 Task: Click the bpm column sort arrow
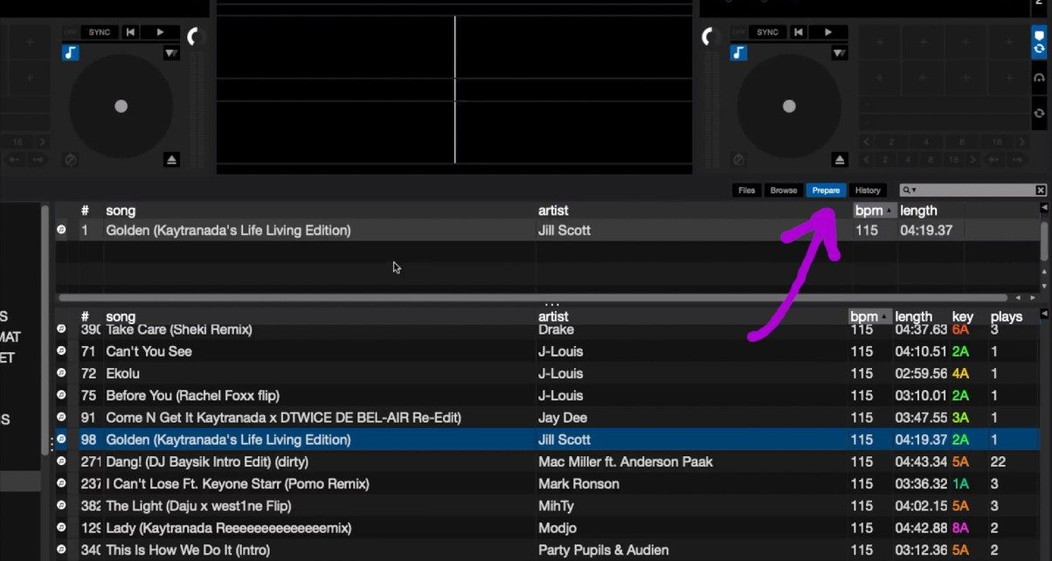click(x=890, y=210)
